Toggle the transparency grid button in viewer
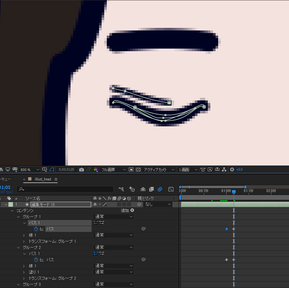This screenshot has height=288, width=289. 138,170
